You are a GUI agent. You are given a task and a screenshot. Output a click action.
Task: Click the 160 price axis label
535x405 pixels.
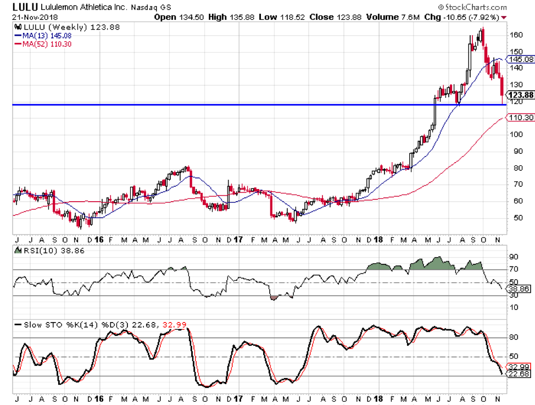pos(516,35)
